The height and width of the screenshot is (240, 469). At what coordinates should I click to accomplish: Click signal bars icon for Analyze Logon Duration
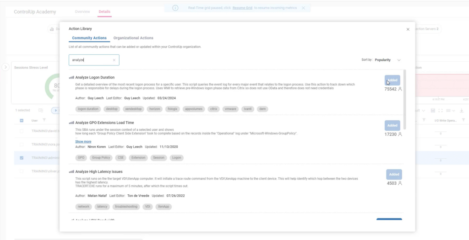pos(71,78)
